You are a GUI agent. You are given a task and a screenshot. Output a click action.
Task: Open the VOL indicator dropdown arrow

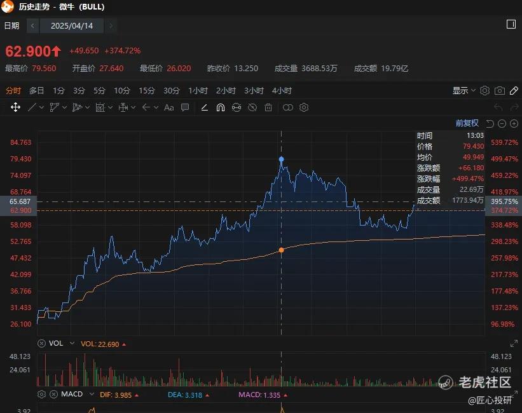pyautogui.click(x=71, y=343)
